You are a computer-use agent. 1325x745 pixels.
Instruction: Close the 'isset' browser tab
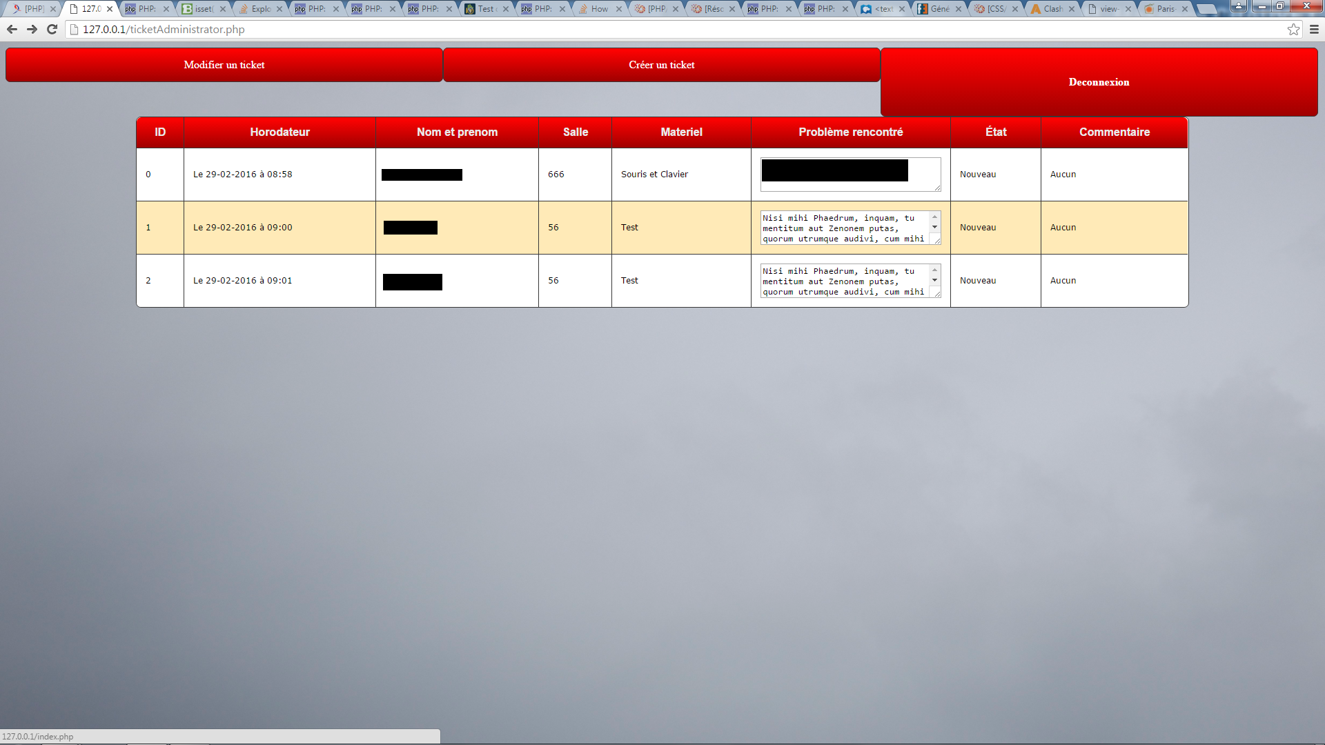[223, 9]
